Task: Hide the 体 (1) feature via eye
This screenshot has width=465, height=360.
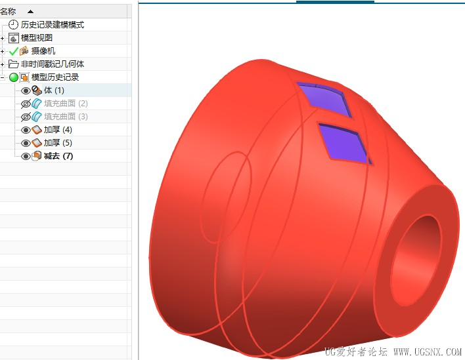Action: coord(26,90)
